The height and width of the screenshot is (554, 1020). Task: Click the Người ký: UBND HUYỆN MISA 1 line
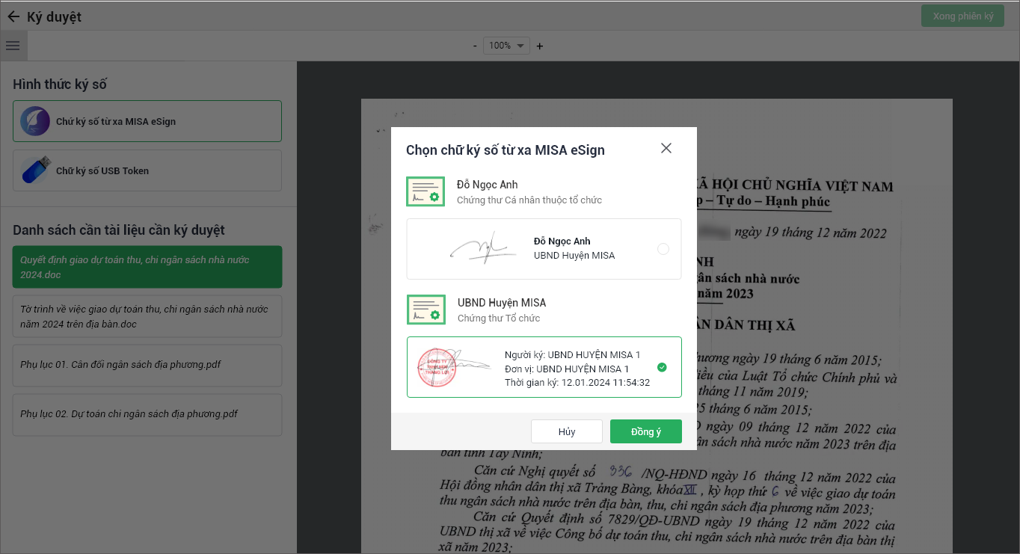click(573, 354)
